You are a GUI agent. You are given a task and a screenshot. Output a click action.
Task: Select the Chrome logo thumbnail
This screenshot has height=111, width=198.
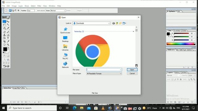point(93,51)
